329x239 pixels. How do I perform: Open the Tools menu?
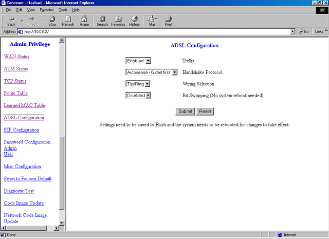pyautogui.click(x=63, y=10)
